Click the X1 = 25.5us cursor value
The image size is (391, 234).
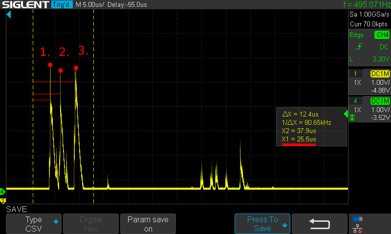coord(299,139)
